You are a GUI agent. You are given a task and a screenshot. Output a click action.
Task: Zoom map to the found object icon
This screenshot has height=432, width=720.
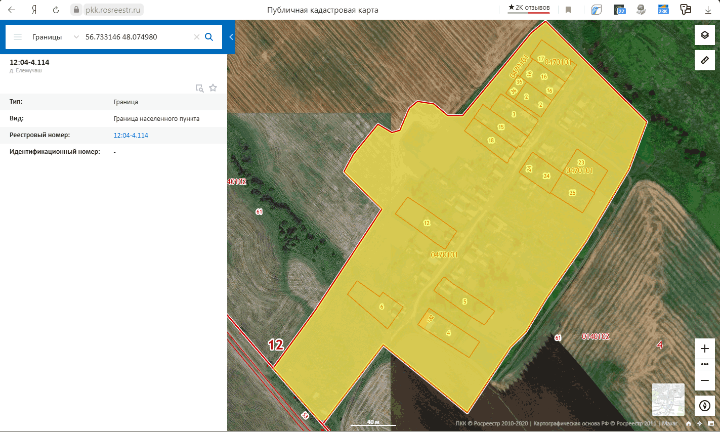coord(199,88)
